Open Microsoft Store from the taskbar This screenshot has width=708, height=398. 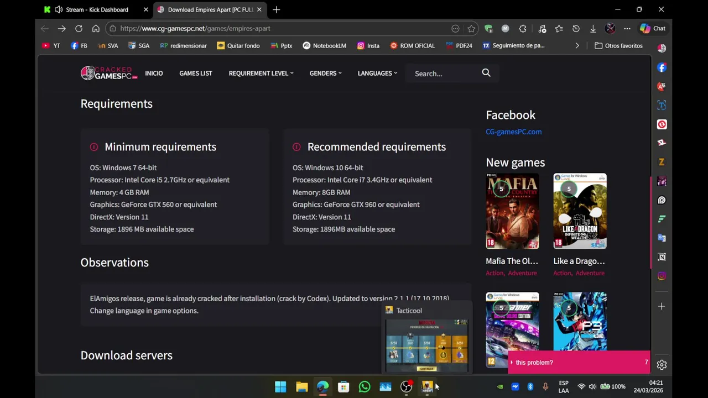click(x=343, y=387)
